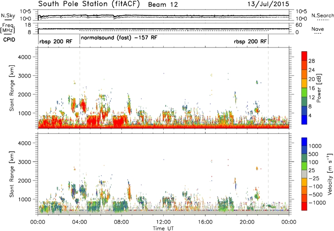
Task: Click the '20' power colorbar tick
Action: [x=311, y=79]
